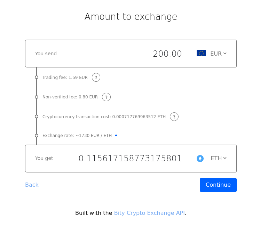Click the Cryptocurrency transaction cost timeline node

pyautogui.click(x=37, y=116)
